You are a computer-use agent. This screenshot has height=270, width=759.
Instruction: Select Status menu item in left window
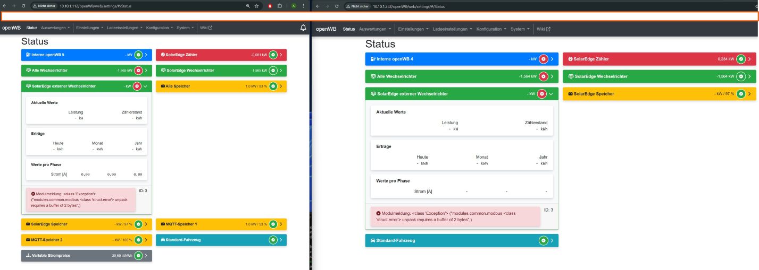(32, 28)
